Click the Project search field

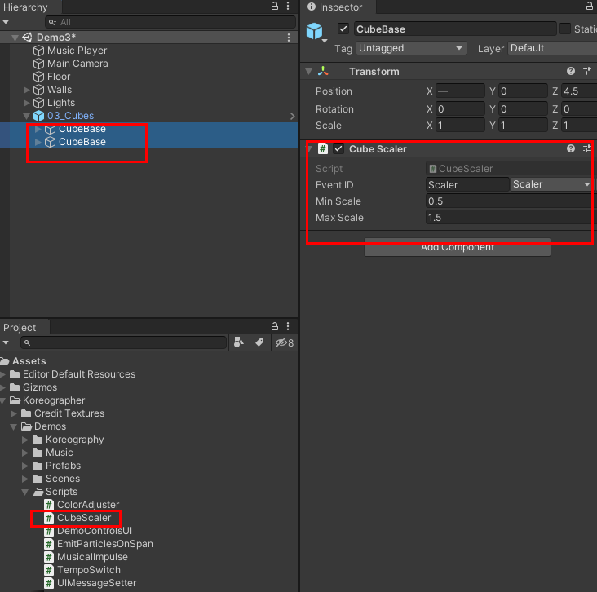pos(124,342)
